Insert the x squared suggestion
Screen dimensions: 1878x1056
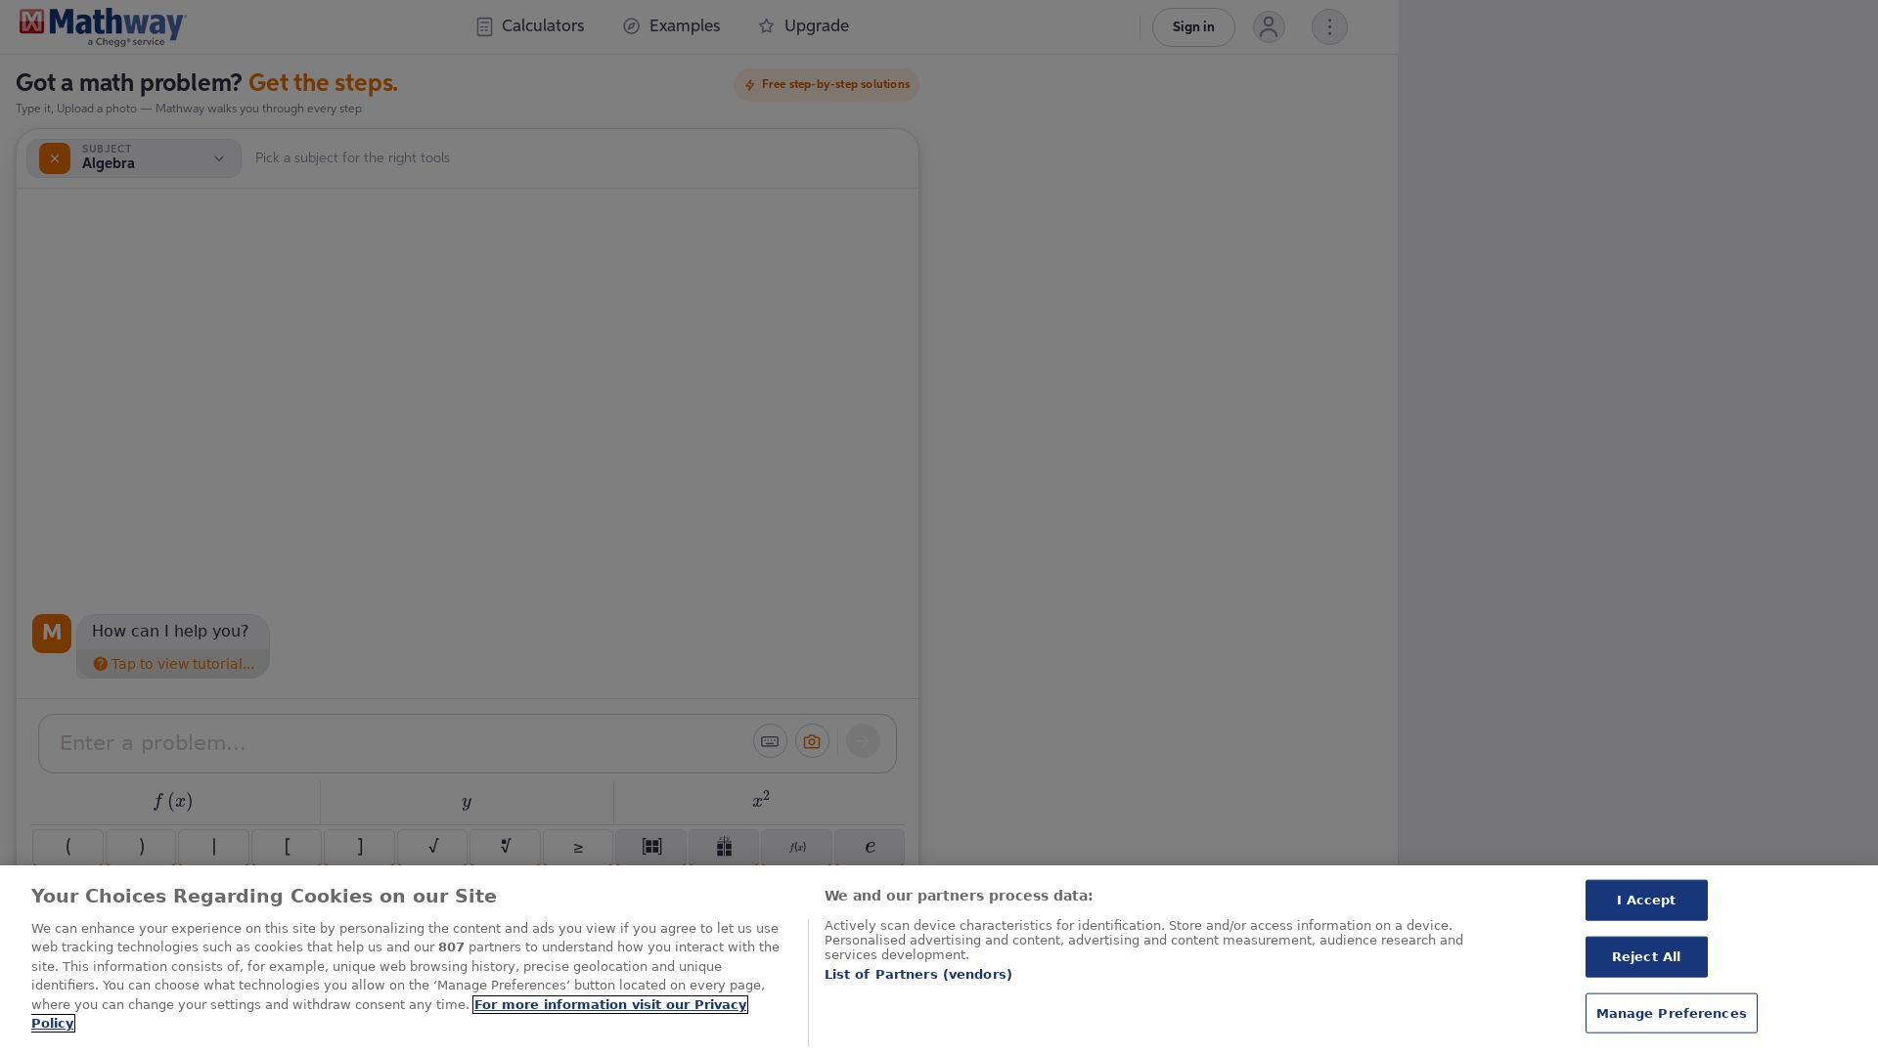(x=761, y=802)
